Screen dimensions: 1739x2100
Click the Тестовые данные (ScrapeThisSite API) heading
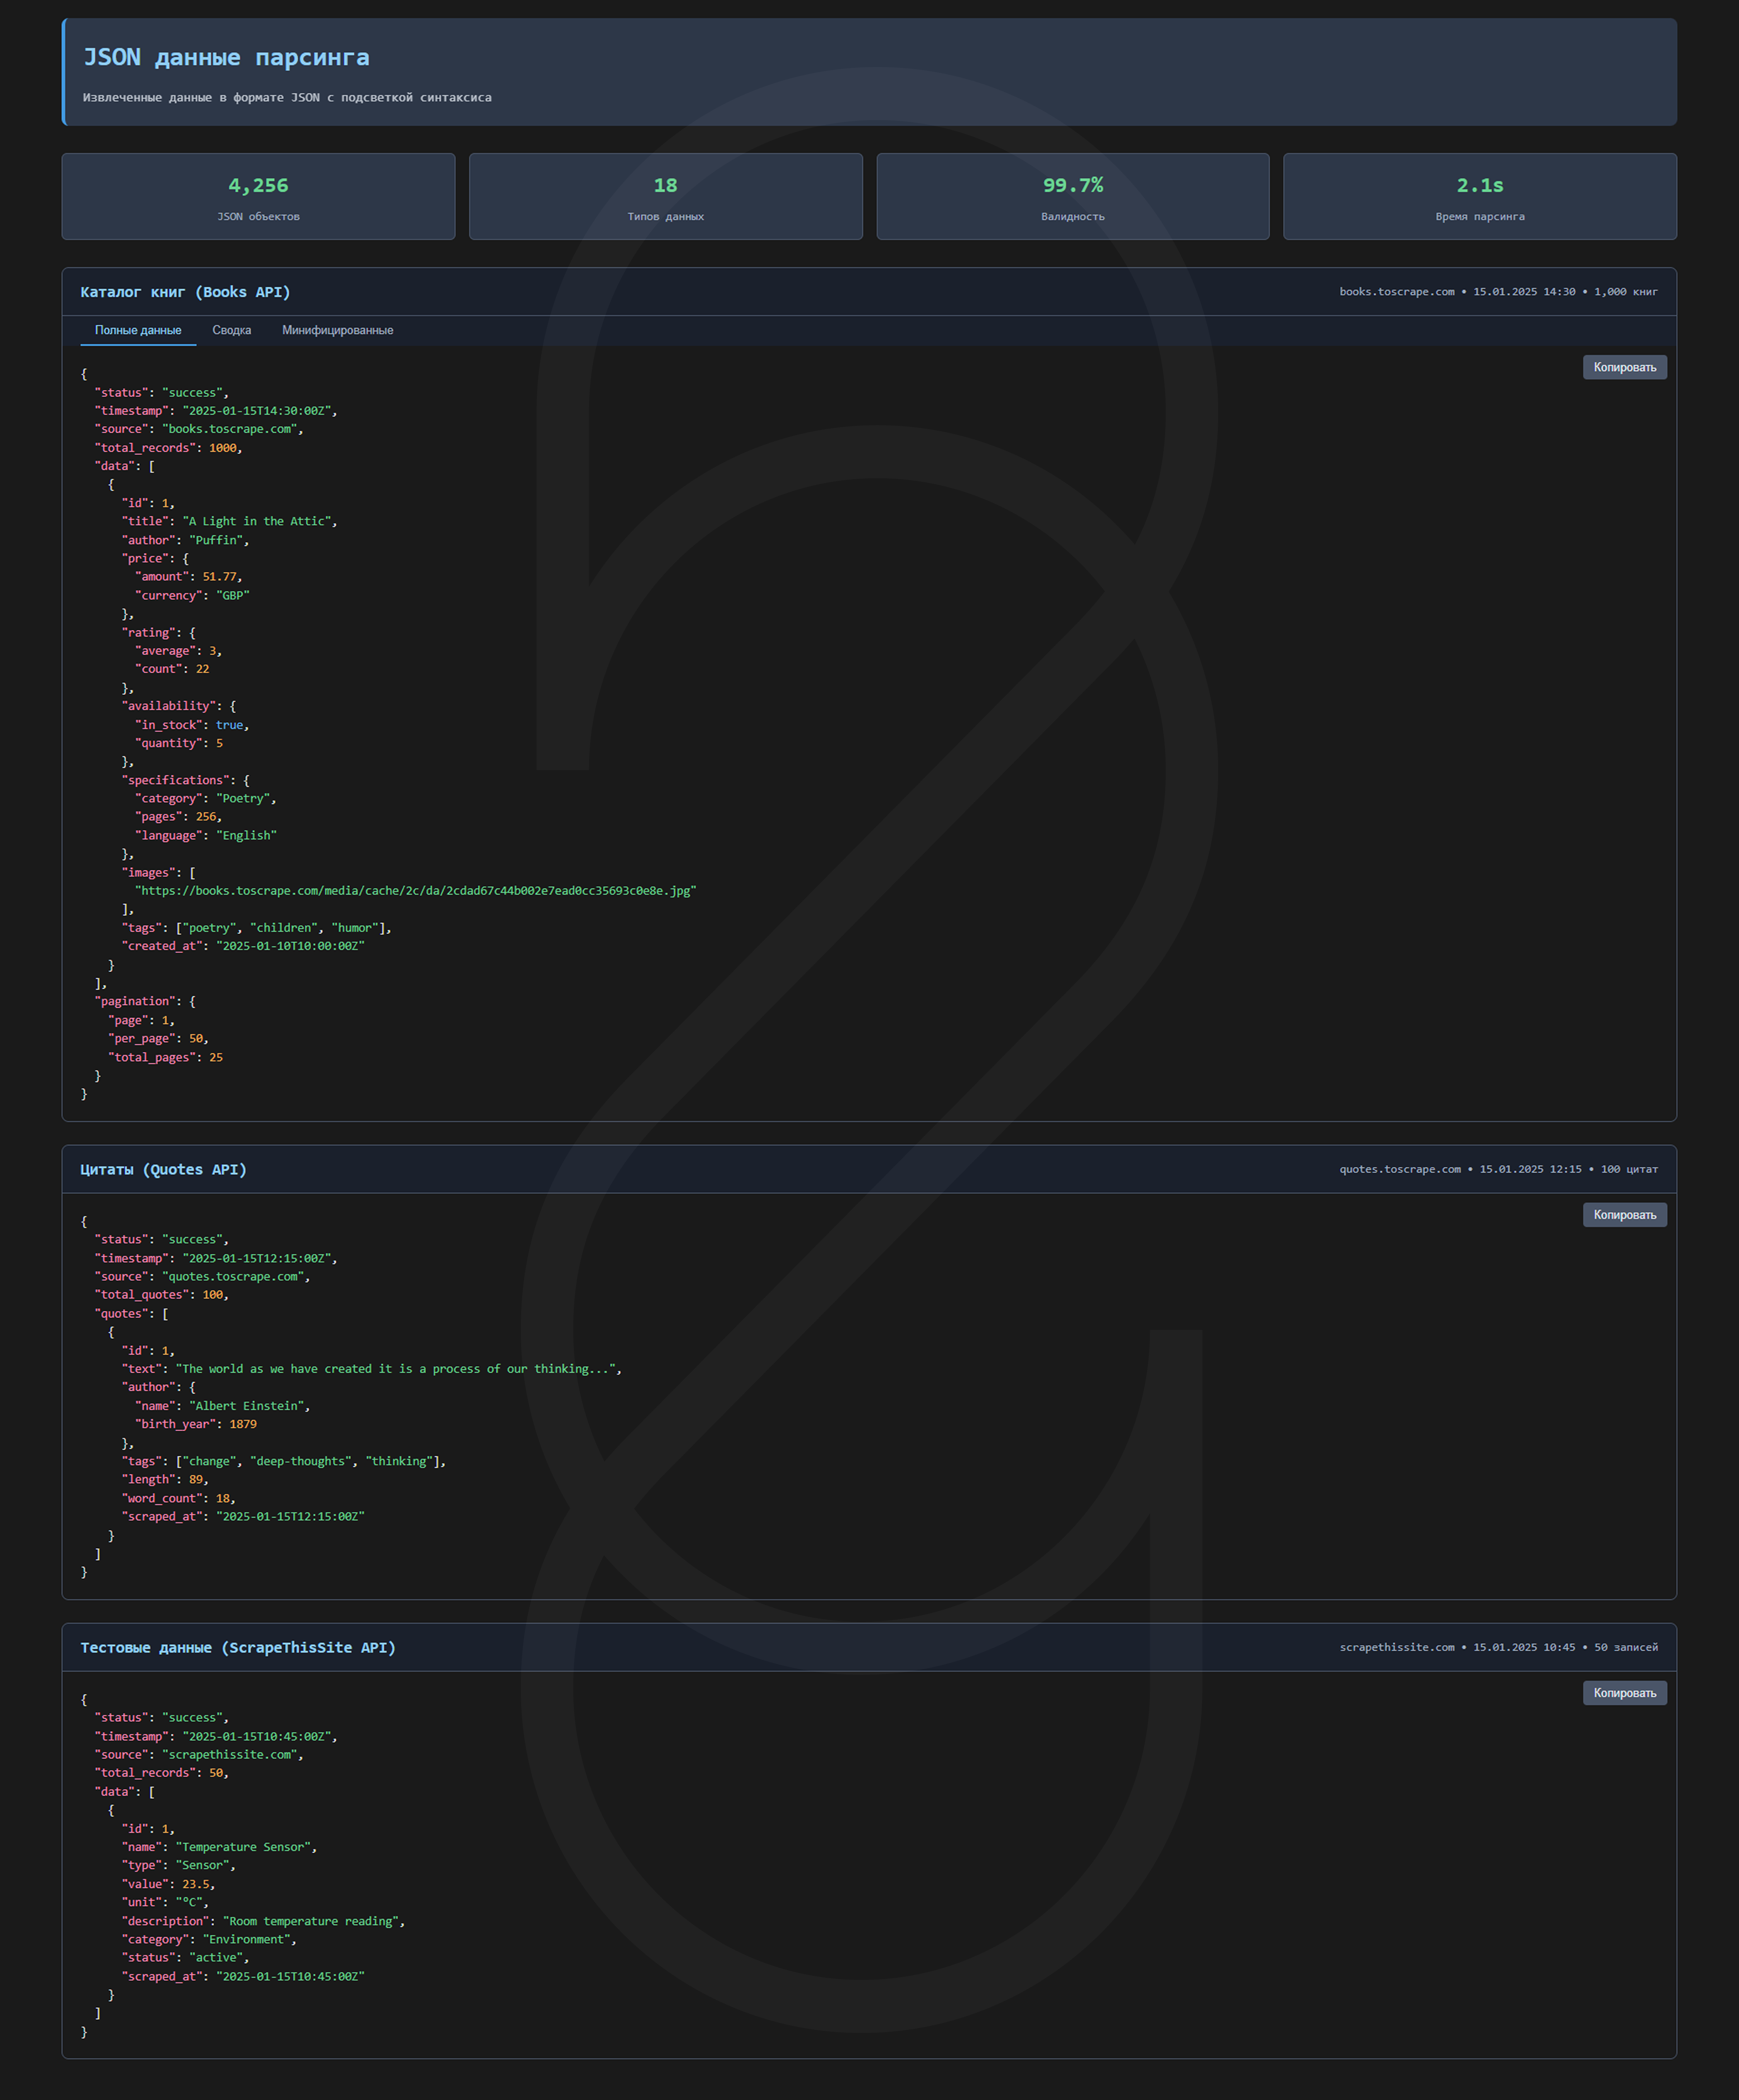click(x=238, y=1647)
